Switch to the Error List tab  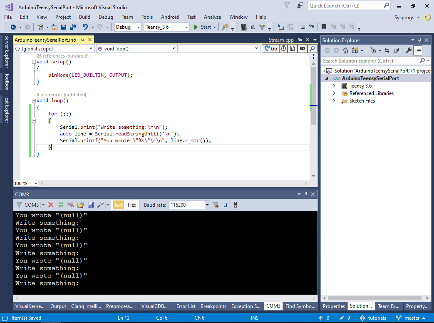pyautogui.click(x=186, y=306)
